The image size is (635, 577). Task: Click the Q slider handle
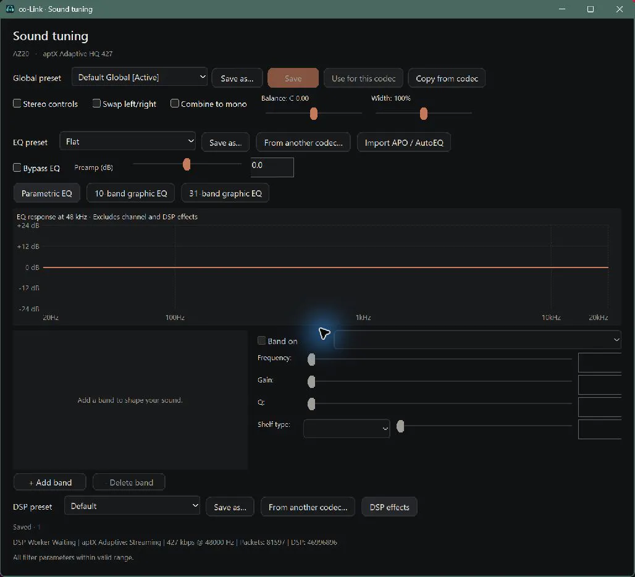(311, 403)
